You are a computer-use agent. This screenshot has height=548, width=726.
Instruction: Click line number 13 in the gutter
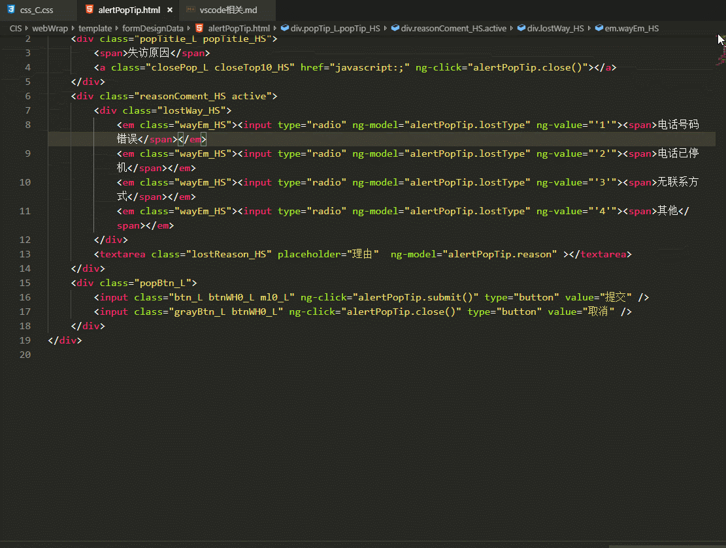pos(25,253)
